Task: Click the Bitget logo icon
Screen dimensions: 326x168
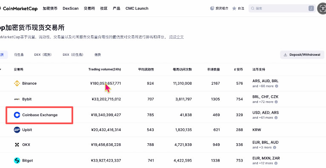Action: click(x=17, y=160)
